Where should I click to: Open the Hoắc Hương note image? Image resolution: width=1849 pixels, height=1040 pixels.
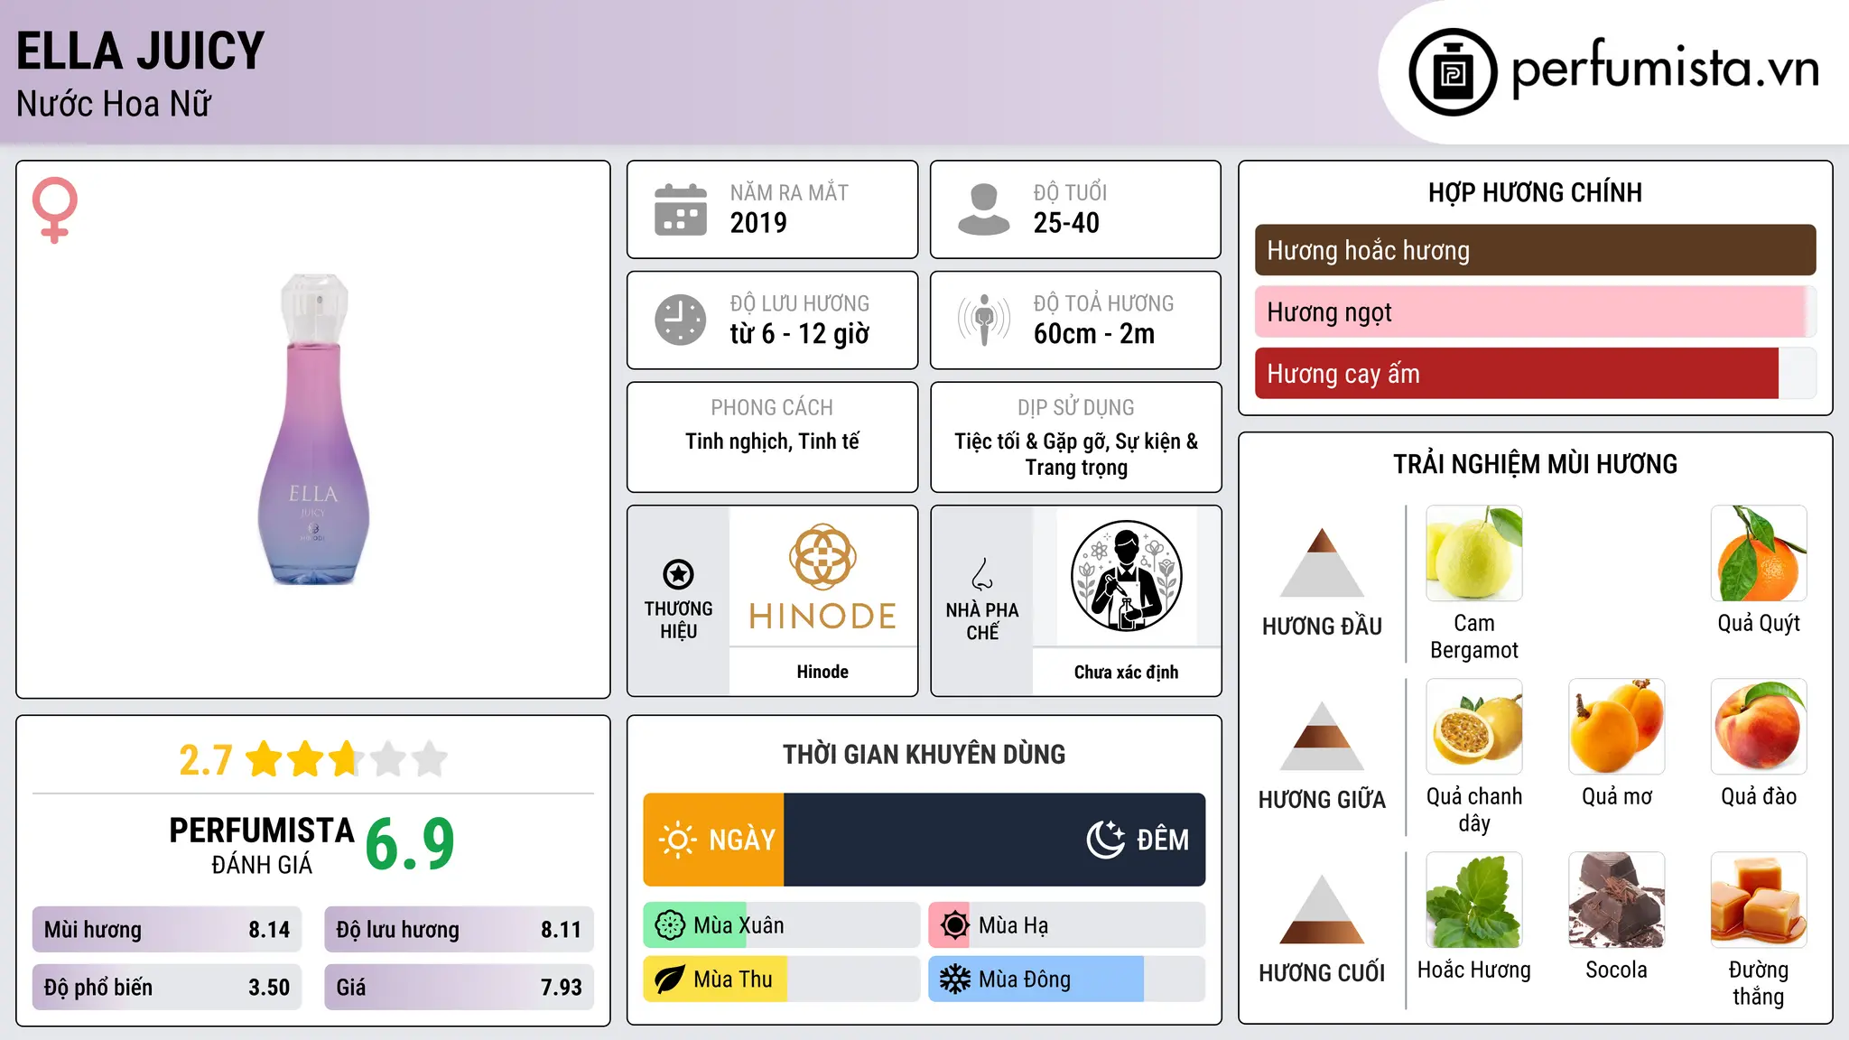pyautogui.click(x=1474, y=900)
